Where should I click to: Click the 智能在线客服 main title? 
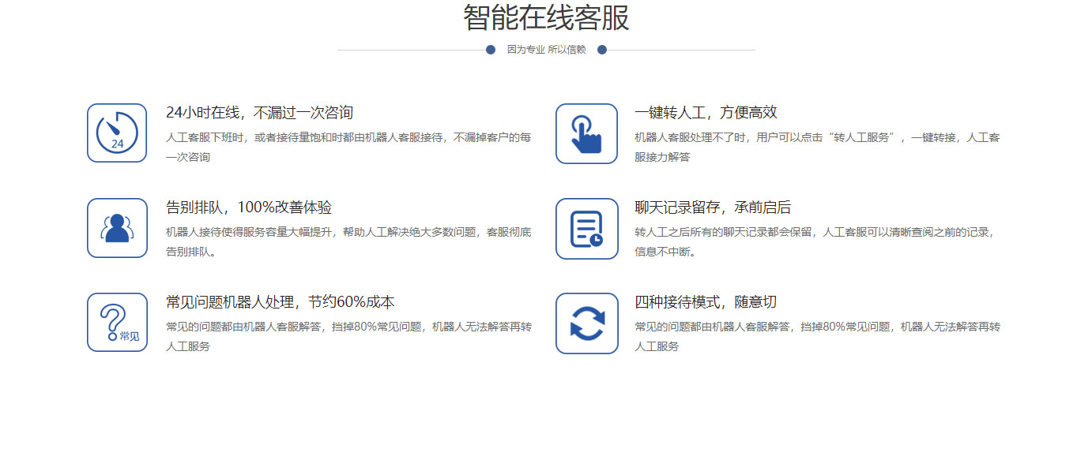(546, 18)
